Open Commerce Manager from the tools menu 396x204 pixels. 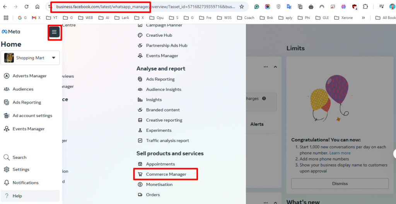point(166,174)
